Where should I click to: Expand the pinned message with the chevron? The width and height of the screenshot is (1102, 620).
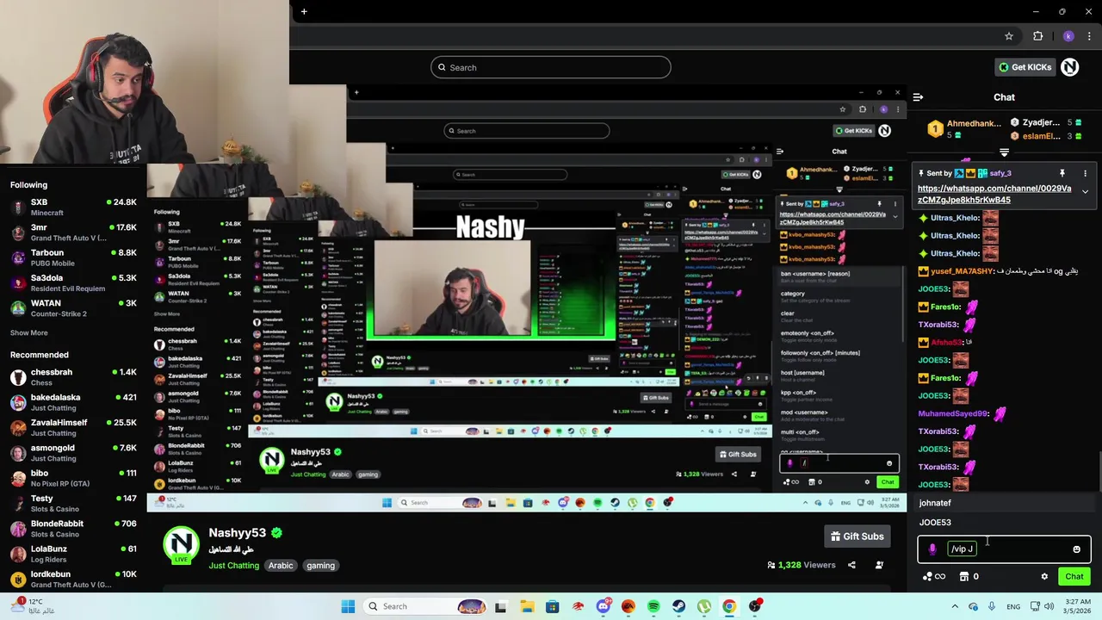(1085, 192)
